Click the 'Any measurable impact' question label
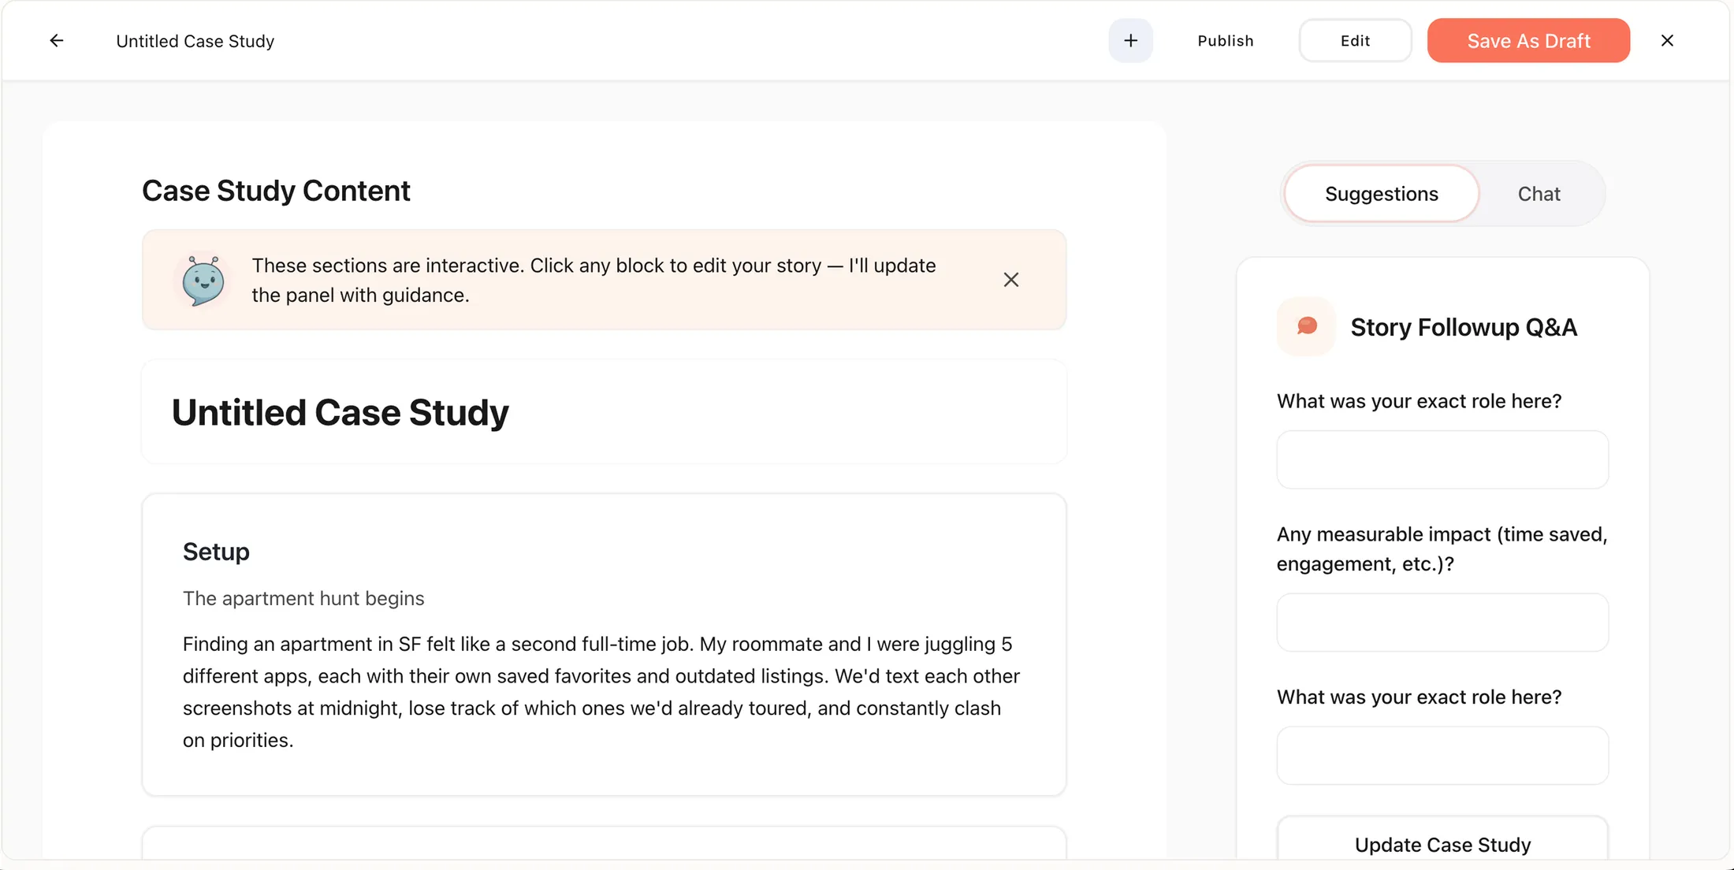 1442,548
